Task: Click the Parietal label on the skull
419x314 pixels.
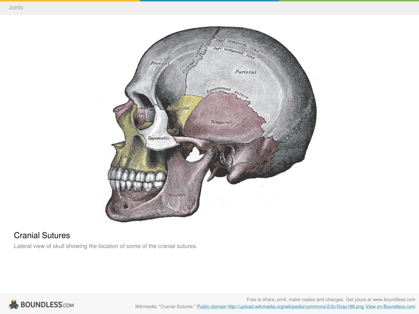Action: (x=246, y=72)
